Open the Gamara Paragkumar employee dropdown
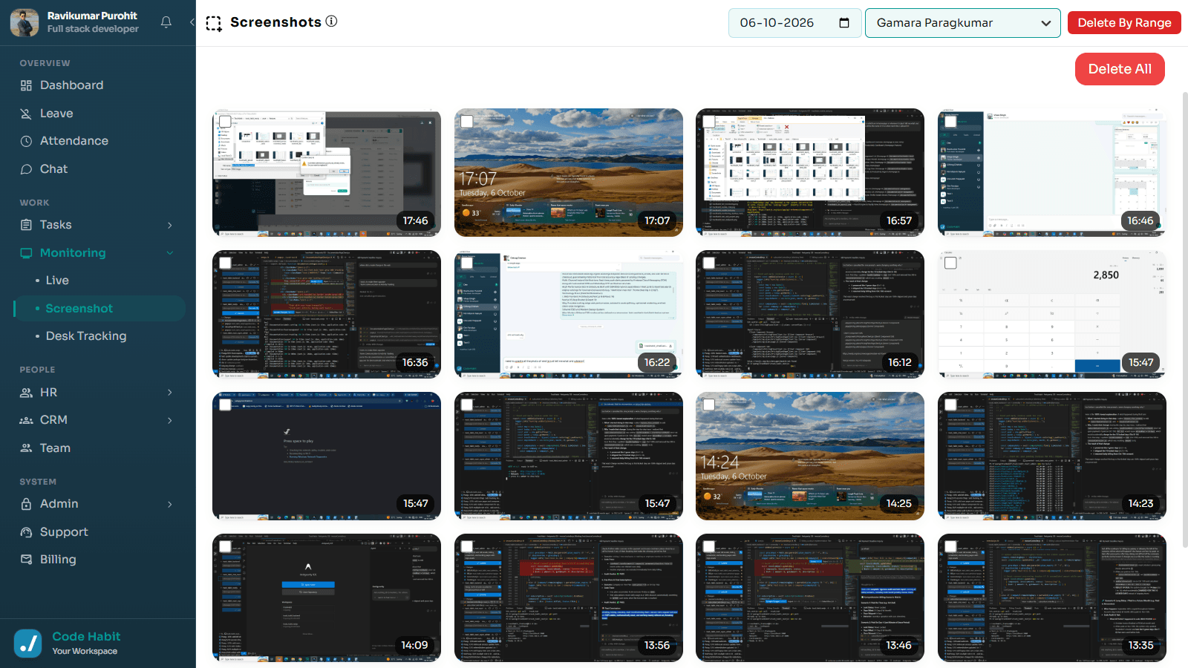Viewport: 1188px width, 668px height. pos(963,23)
